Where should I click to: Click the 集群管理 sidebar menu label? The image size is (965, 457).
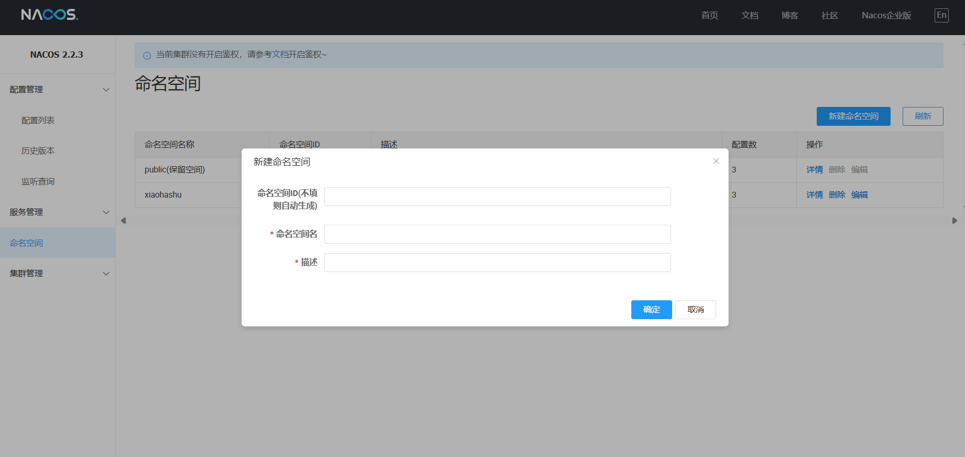pos(26,274)
